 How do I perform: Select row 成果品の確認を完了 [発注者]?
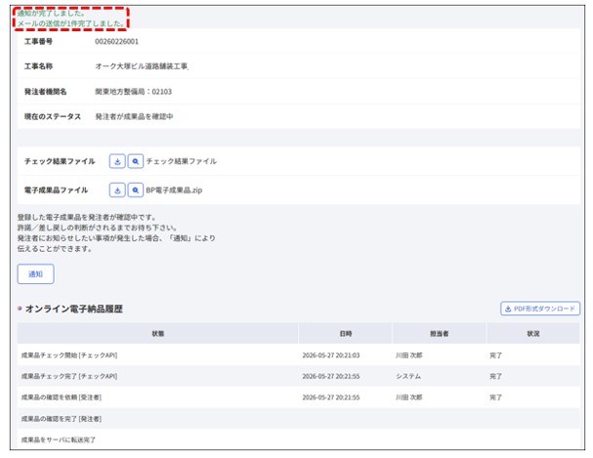pos(298,419)
